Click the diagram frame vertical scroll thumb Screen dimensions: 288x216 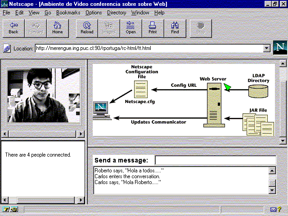(x=283, y=109)
